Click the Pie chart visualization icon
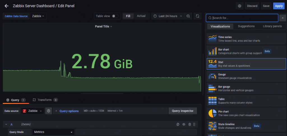287x136 pixels. 212,113
